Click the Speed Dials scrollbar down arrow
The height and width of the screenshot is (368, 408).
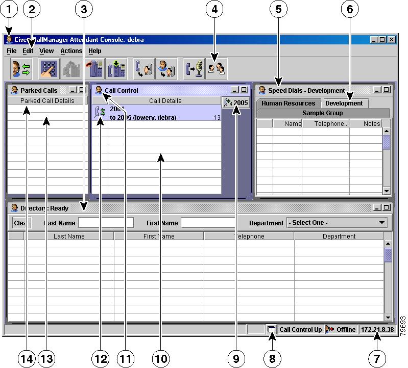click(x=387, y=191)
